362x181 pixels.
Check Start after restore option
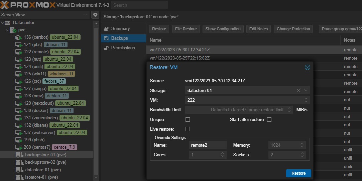click(269, 119)
